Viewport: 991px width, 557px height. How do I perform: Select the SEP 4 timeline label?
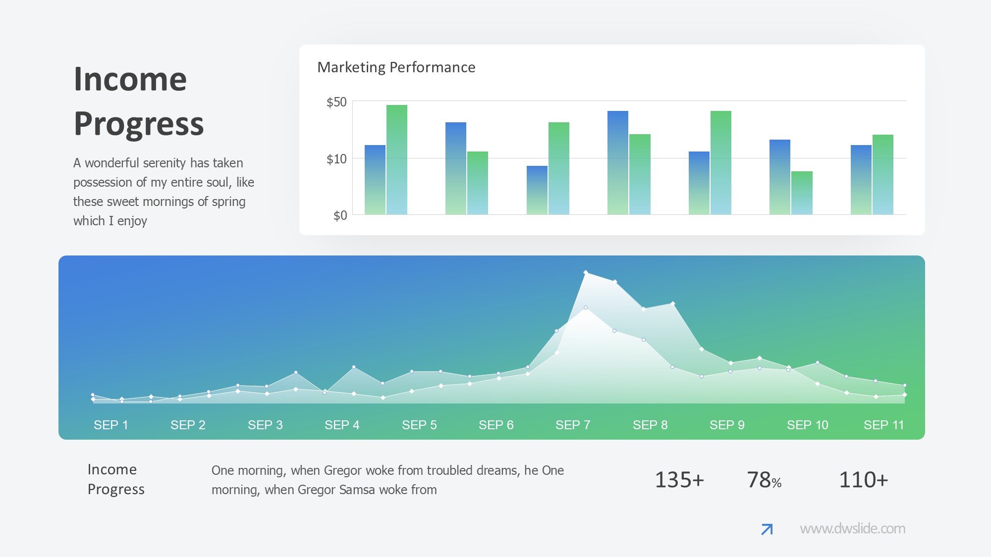coord(342,425)
